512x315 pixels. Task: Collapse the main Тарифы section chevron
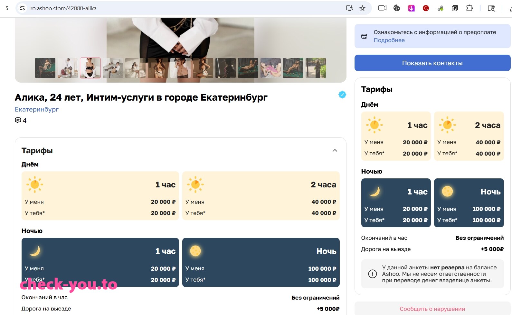click(x=335, y=150)
